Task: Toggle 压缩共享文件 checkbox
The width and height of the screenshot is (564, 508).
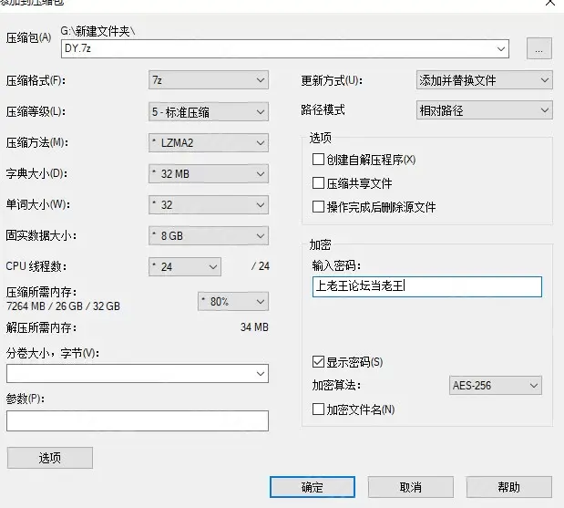Action: pyautogui.click(x=318, y=183)
